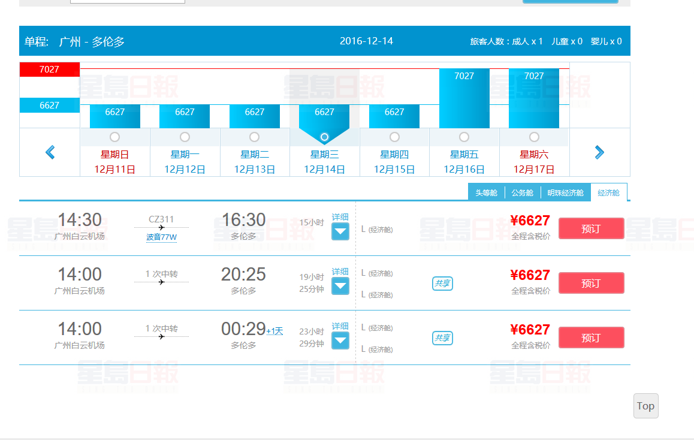Click the next week right arrow

click(599, 152)
